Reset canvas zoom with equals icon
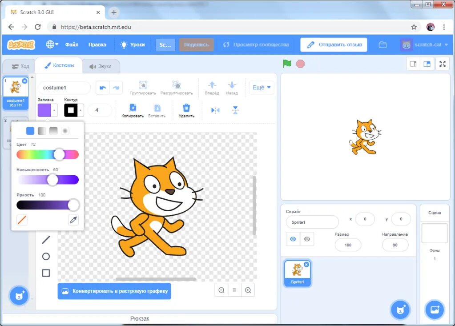The width and height of the screenshot is (455, 326). coord(234,290)
